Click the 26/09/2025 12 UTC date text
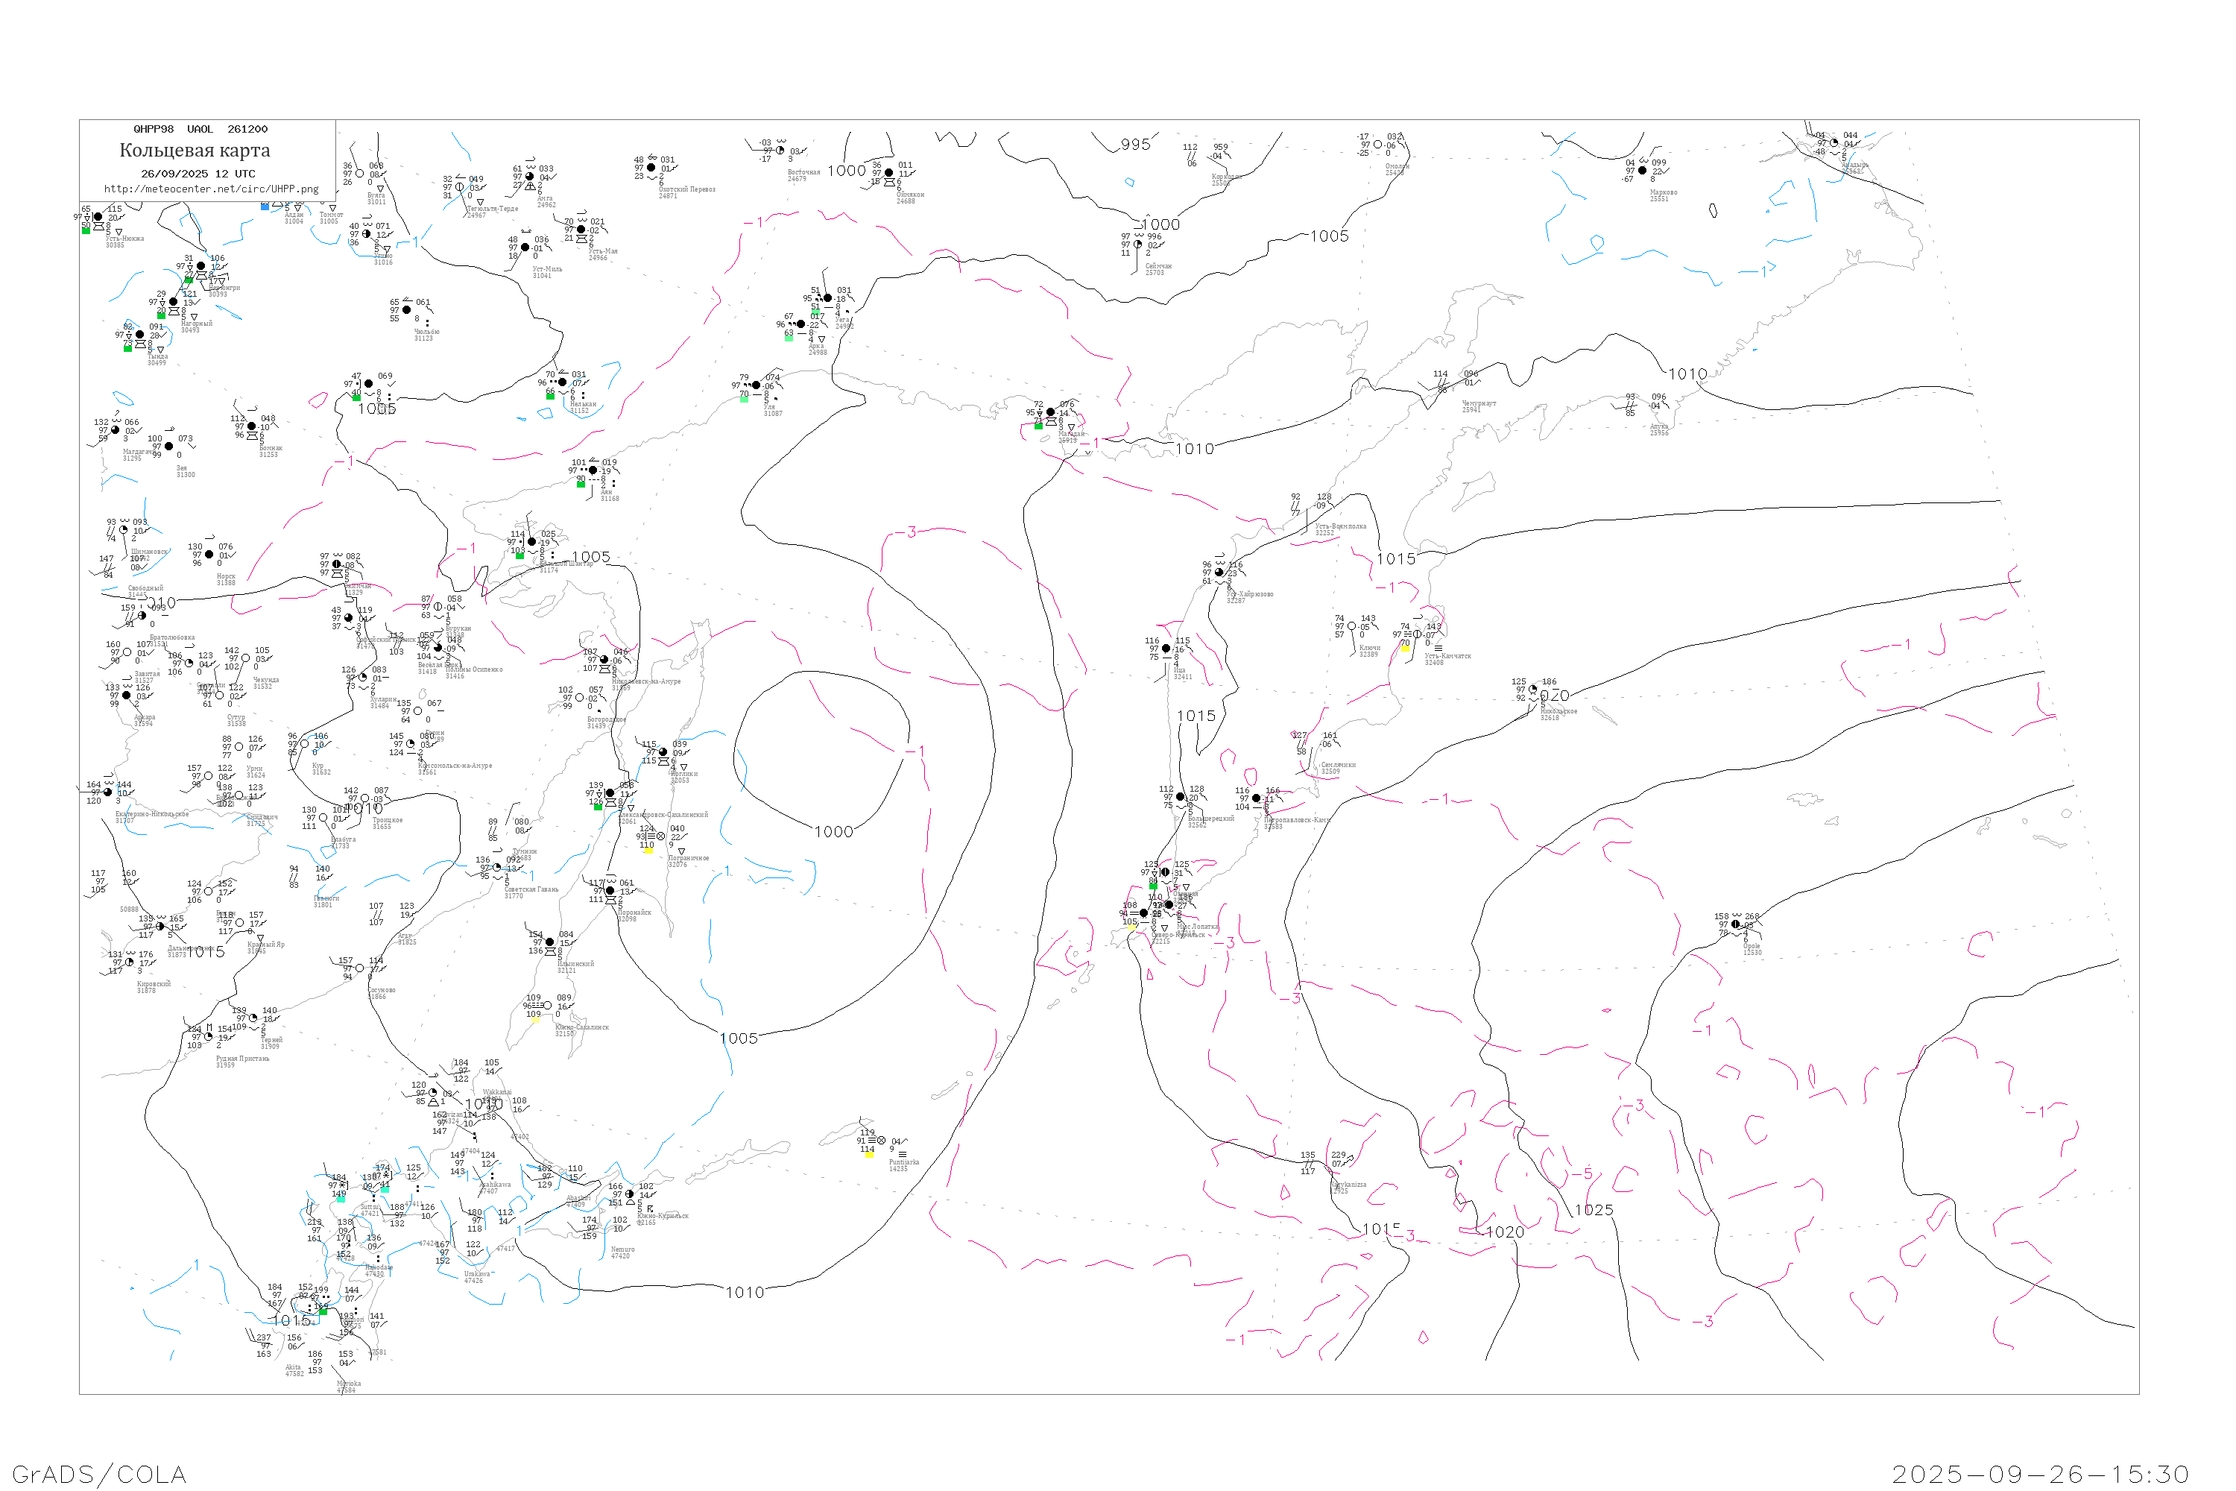 click(x=198, y=174)
